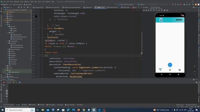Collapse the account folder in project tree

(7, 26)
